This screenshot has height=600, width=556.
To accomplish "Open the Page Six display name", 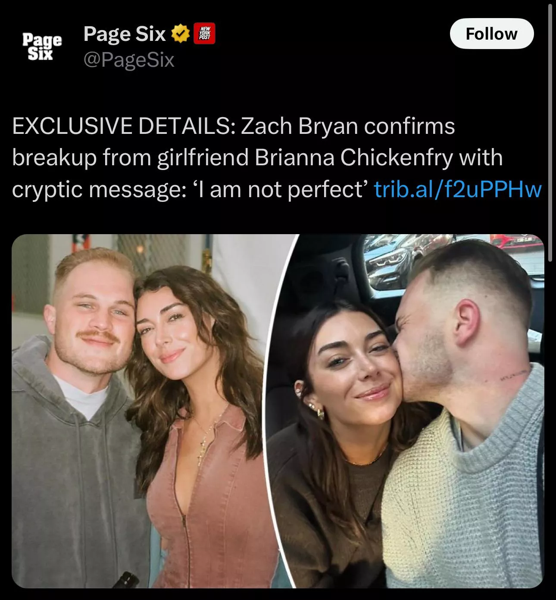I will click(125, 34).
